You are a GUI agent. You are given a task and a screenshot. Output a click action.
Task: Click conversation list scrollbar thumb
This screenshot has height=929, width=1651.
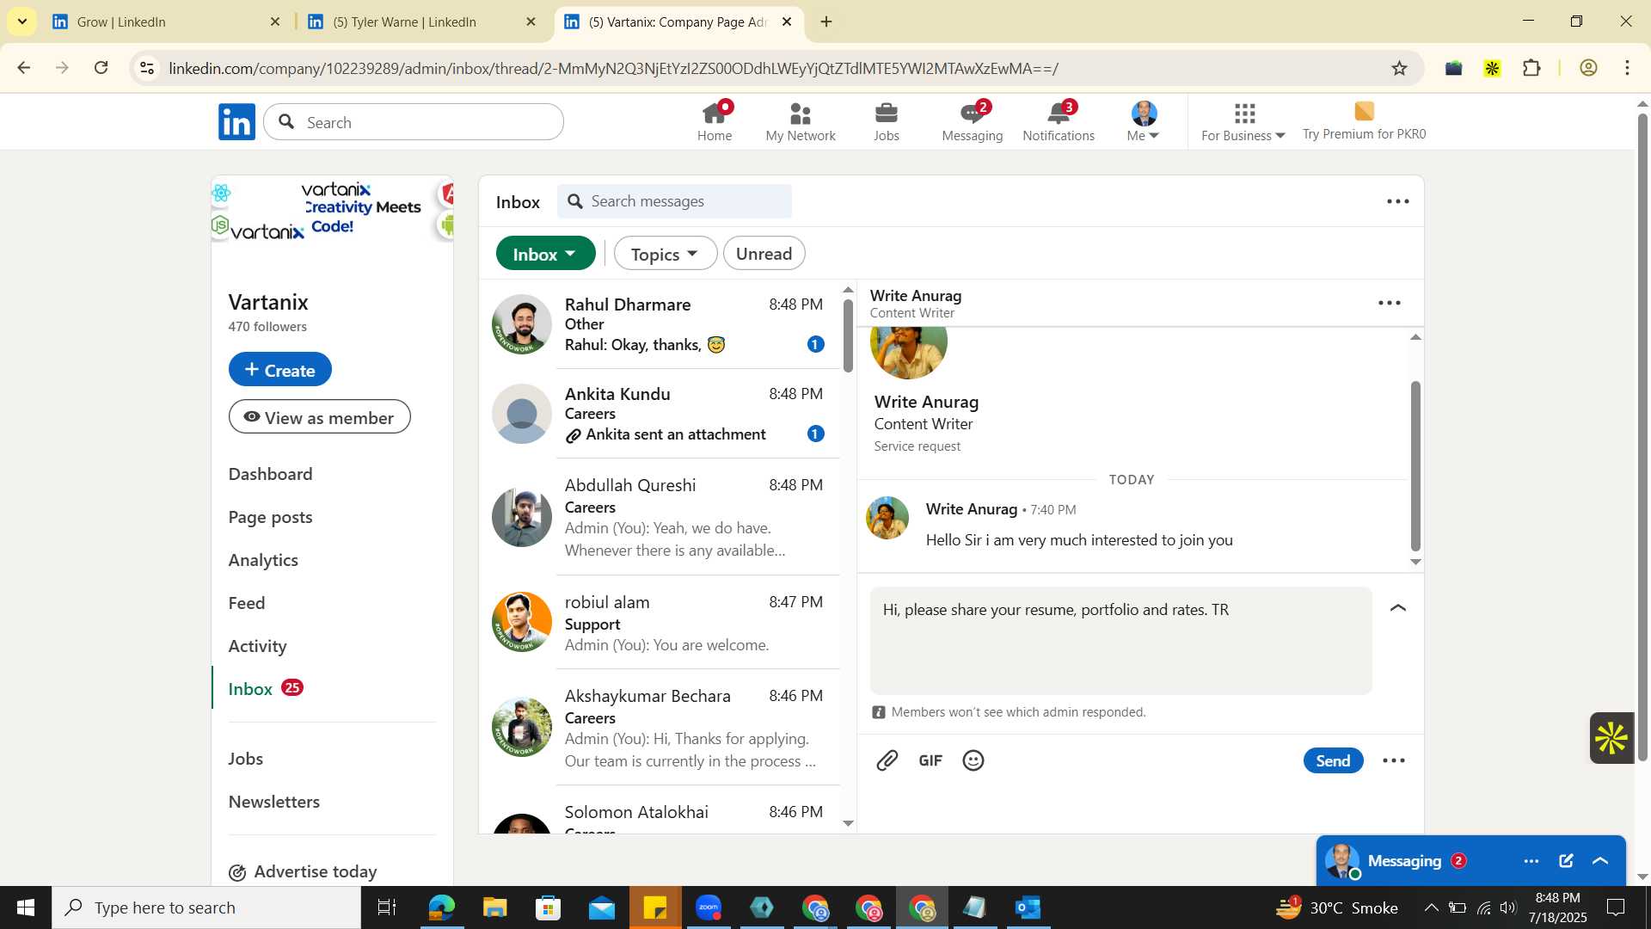pyautogui.click(x=848, y=335)
